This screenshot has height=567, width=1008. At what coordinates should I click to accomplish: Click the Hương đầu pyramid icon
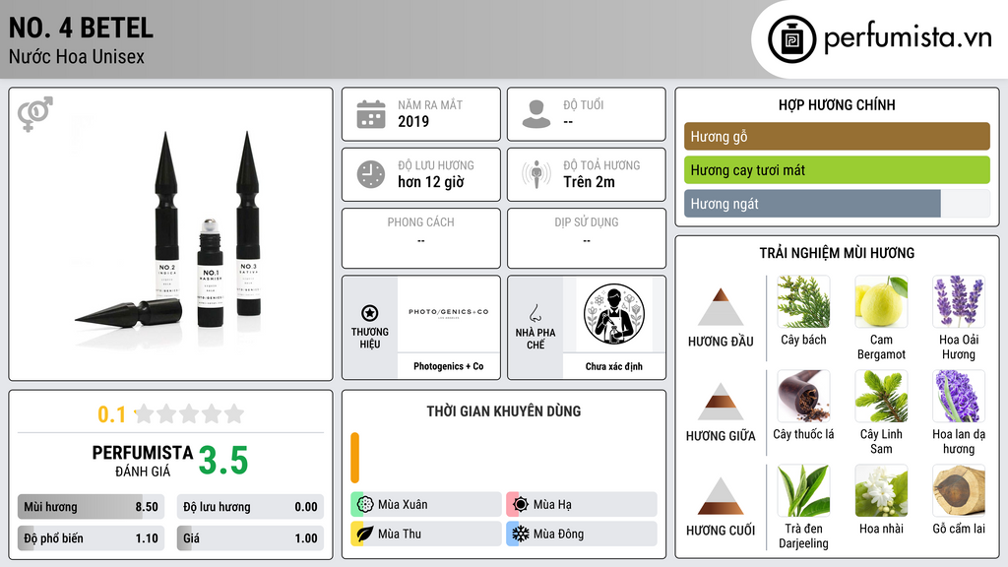(721, 307)
